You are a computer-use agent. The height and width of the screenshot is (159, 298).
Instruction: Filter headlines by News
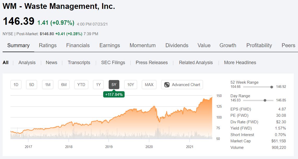tap(51, 62)
